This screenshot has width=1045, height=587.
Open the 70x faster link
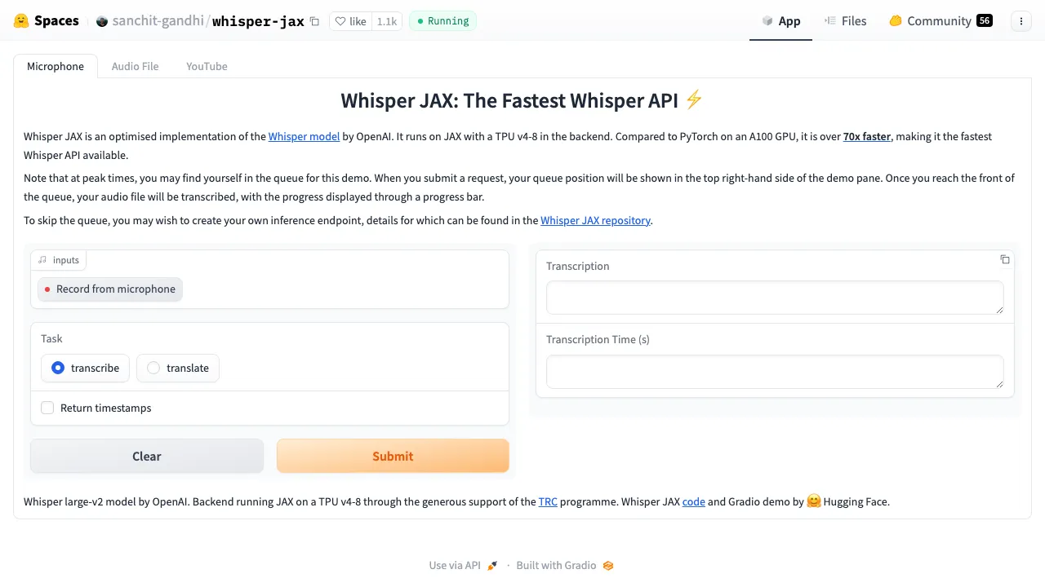(x=867, y=136)
